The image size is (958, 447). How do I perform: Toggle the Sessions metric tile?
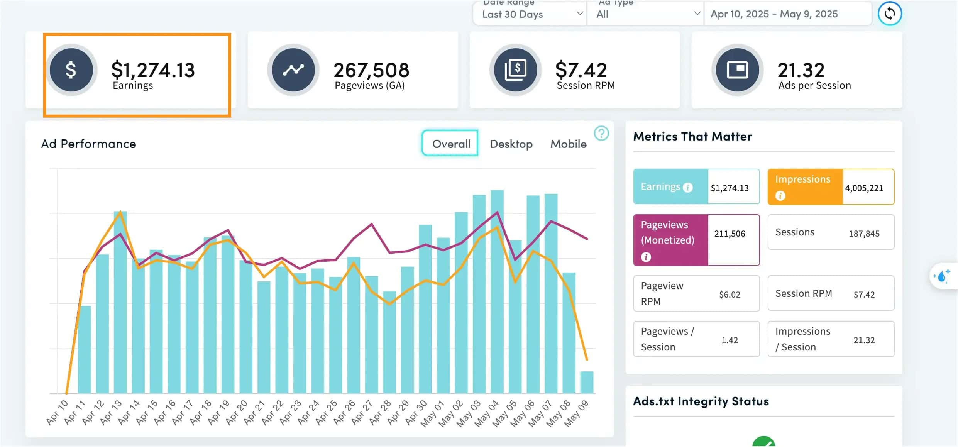coord(831,232)
